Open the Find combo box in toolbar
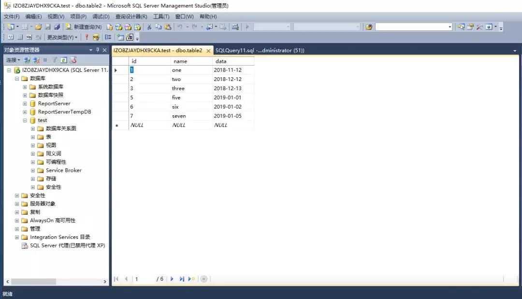 (450, 27)
